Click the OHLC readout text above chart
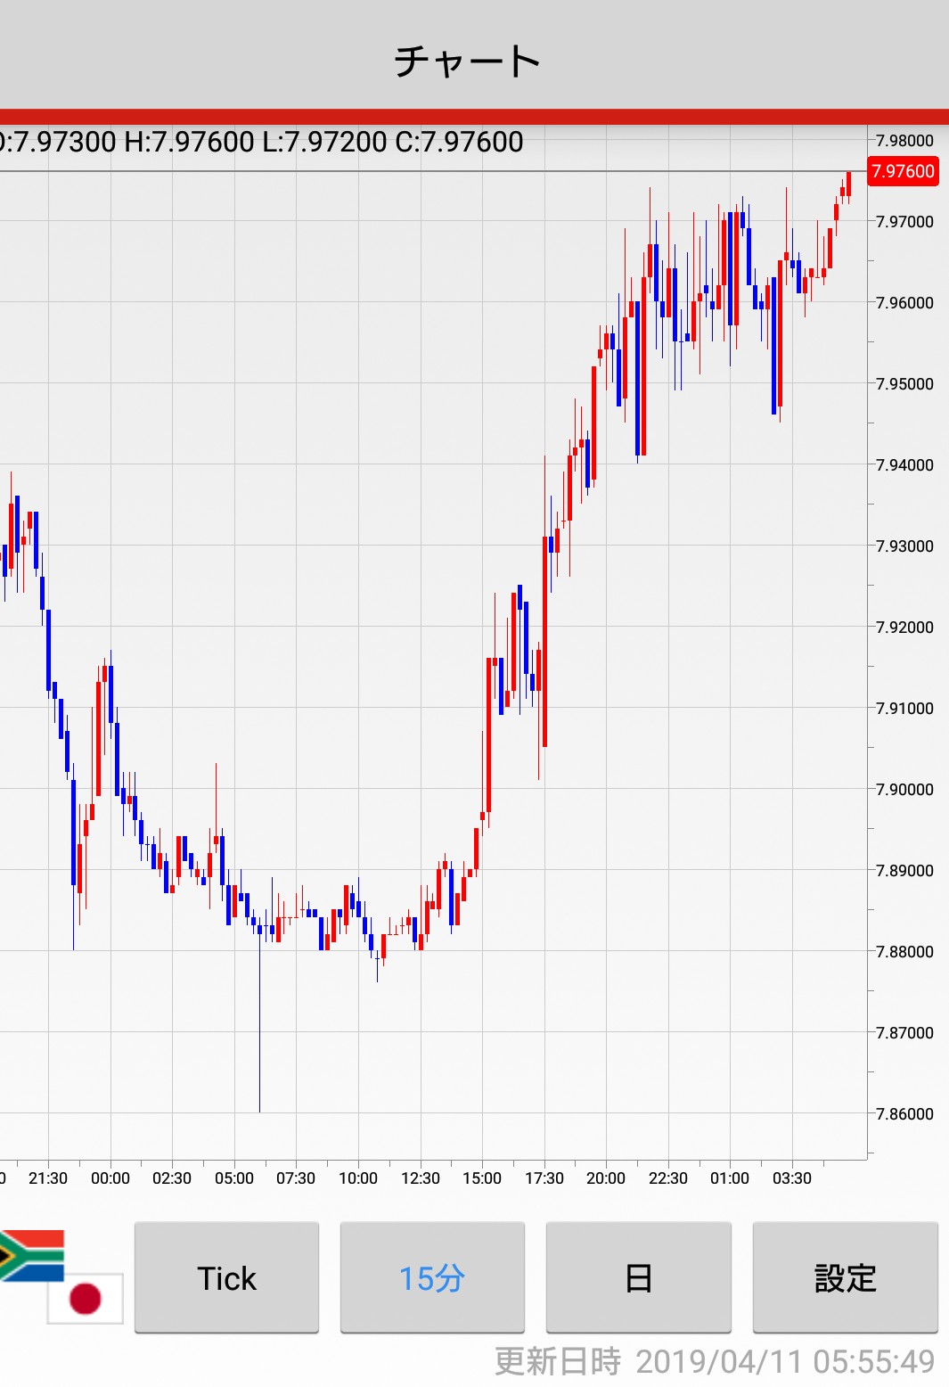Image resolution: width=949 pixels, height=1387 pixels. (x=262, y=142)
